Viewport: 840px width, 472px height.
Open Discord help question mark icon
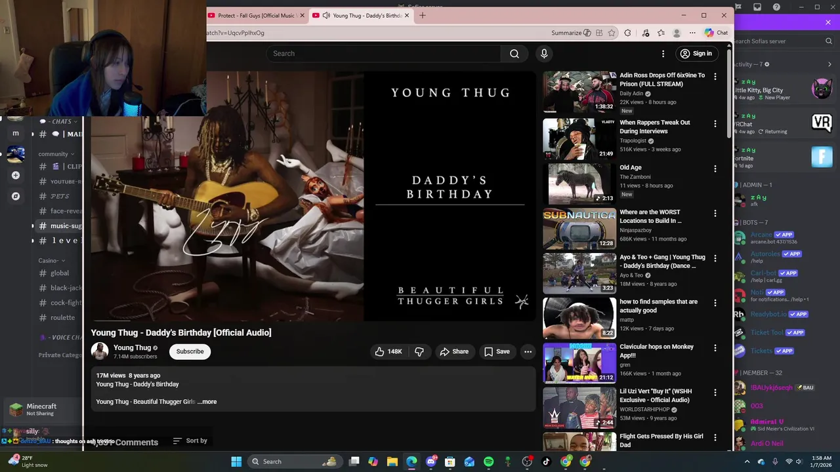tap(777, 7)
